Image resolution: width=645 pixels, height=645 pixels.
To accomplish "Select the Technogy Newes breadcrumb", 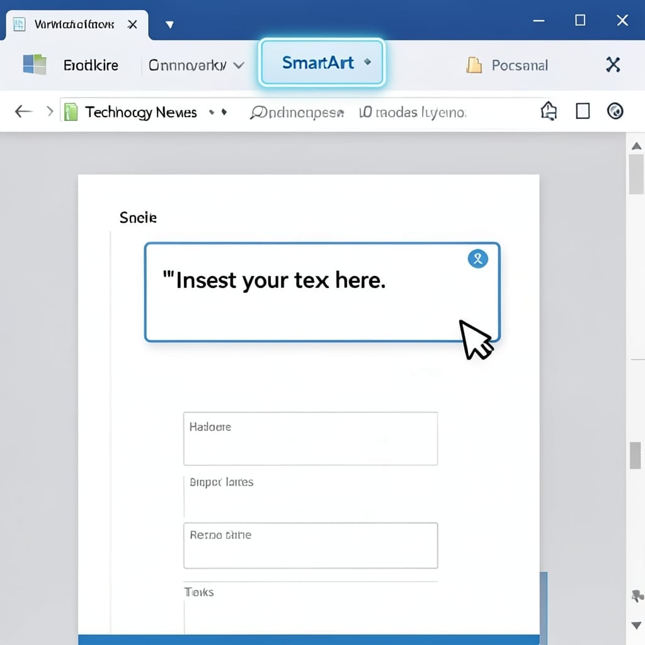I will [x=140, y=112].
